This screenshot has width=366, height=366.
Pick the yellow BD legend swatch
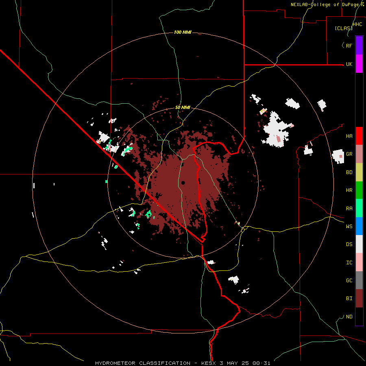click(359, 172)
